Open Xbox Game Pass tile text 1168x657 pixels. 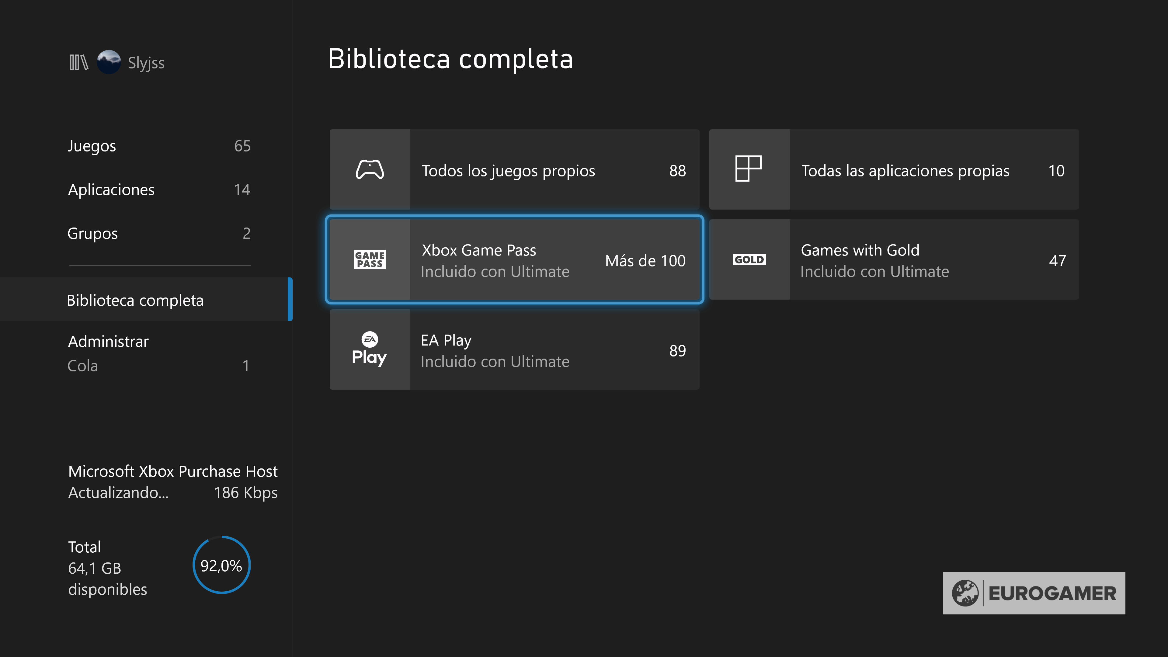click(479, 250)
